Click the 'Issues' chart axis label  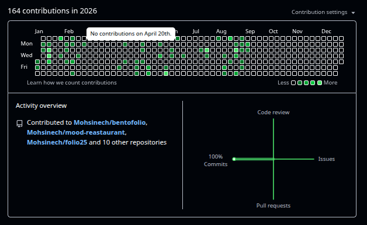pyautogui.click(x=327, y=159)
